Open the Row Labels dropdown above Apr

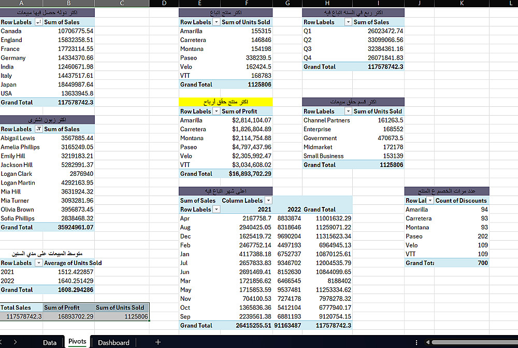coord(216,210)
